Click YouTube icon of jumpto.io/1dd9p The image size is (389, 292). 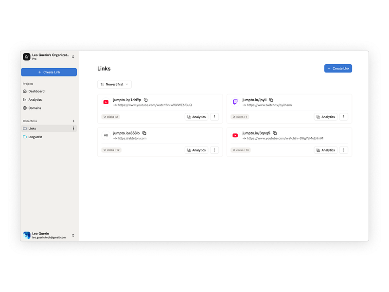point(106,102)
